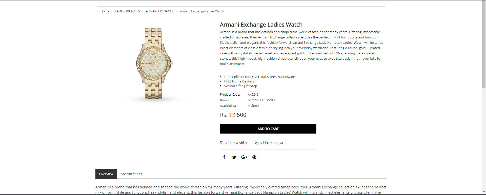Click Add To Compare text link
Image resolution: width=486 pixels, height=195 pixels.
click(272, 143)
